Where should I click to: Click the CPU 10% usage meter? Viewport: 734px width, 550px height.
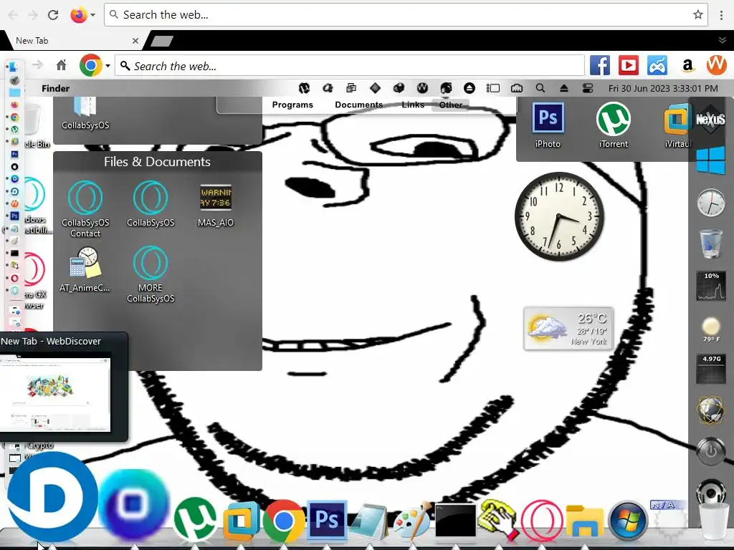(711, 285)
